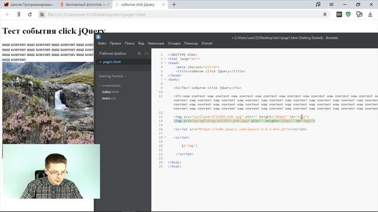This screenshot has width=378, height=212.
Task: Click the meta charset line in editor
Action: (197, 67)
